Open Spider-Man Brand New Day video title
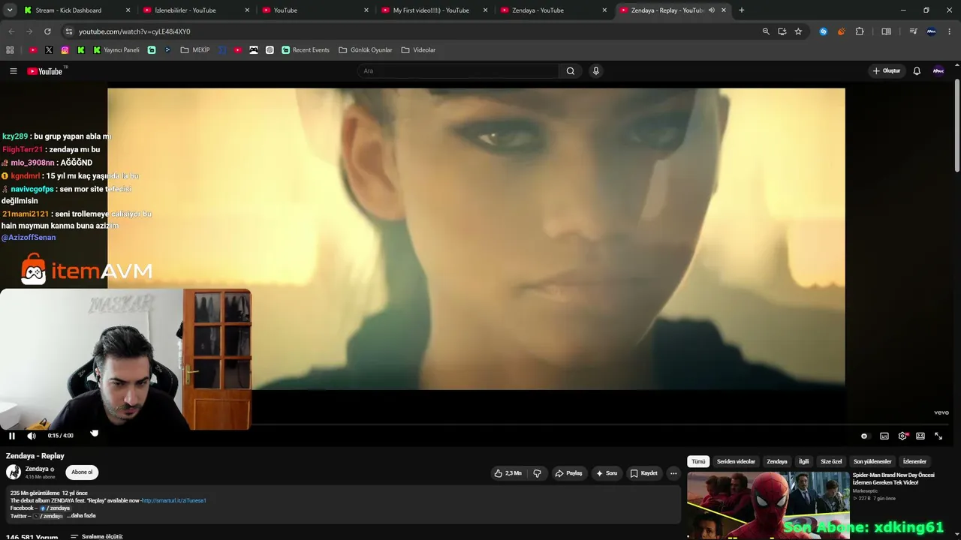The height and width of the screenshot is (540, 961). [x=893, y=478]
